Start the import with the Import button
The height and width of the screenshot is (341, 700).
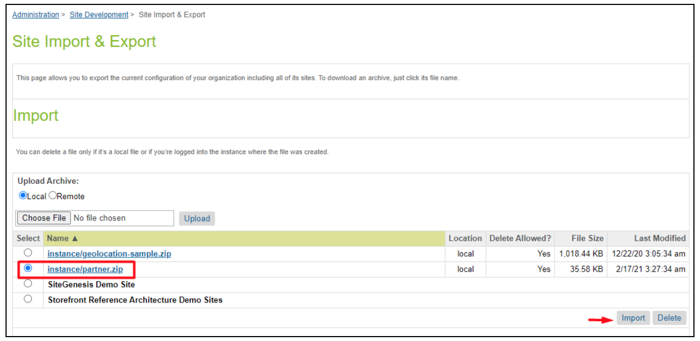[633, 318]
